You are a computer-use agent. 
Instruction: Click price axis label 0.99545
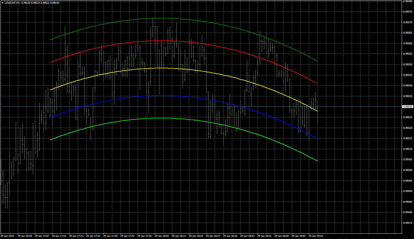coord(408,75)
